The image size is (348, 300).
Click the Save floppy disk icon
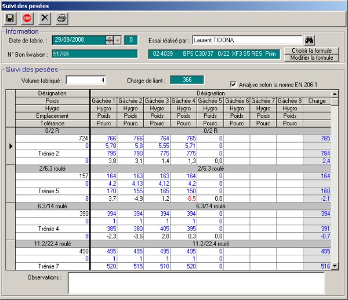pos(10,19)
